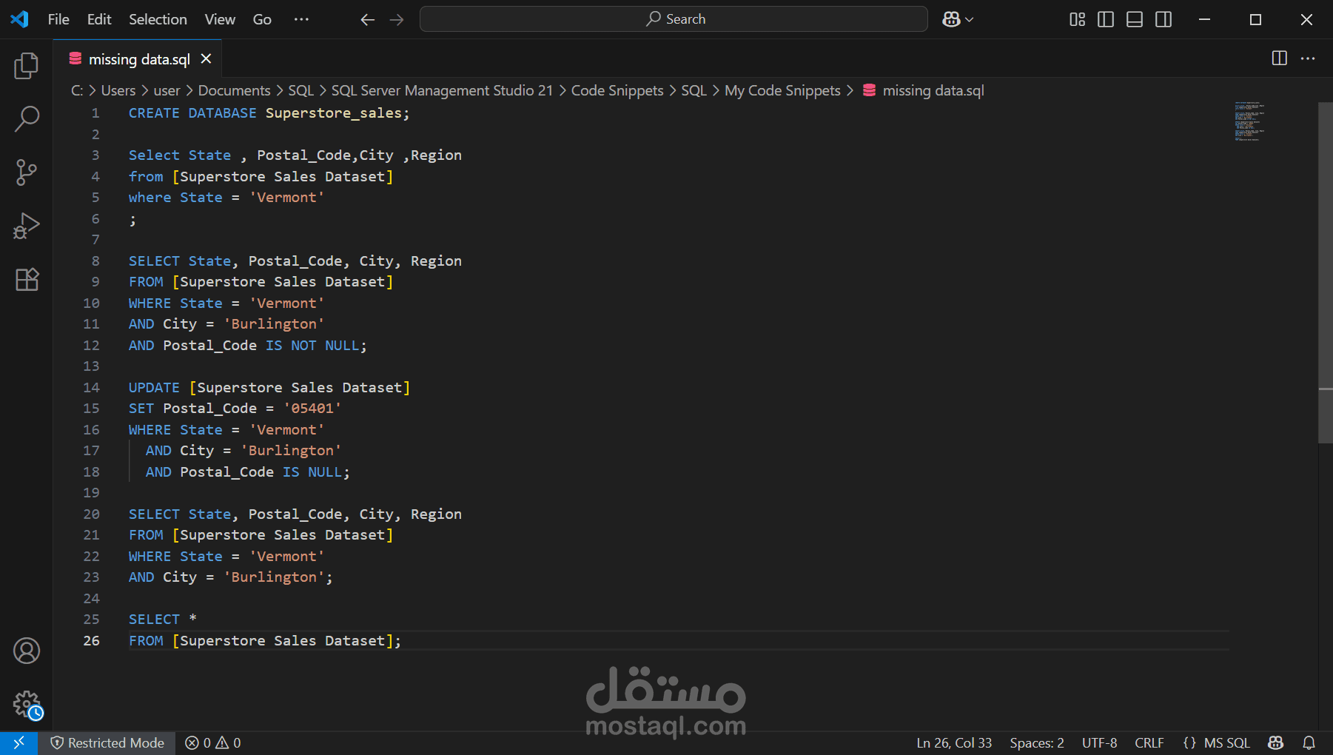This screenshot has height=755, width=1333.
Task: Open the Accounts menu icon
Action: 27,651
